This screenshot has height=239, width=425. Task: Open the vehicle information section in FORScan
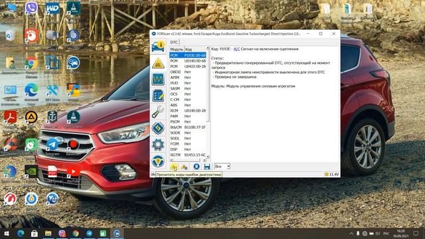coord(158,46)
